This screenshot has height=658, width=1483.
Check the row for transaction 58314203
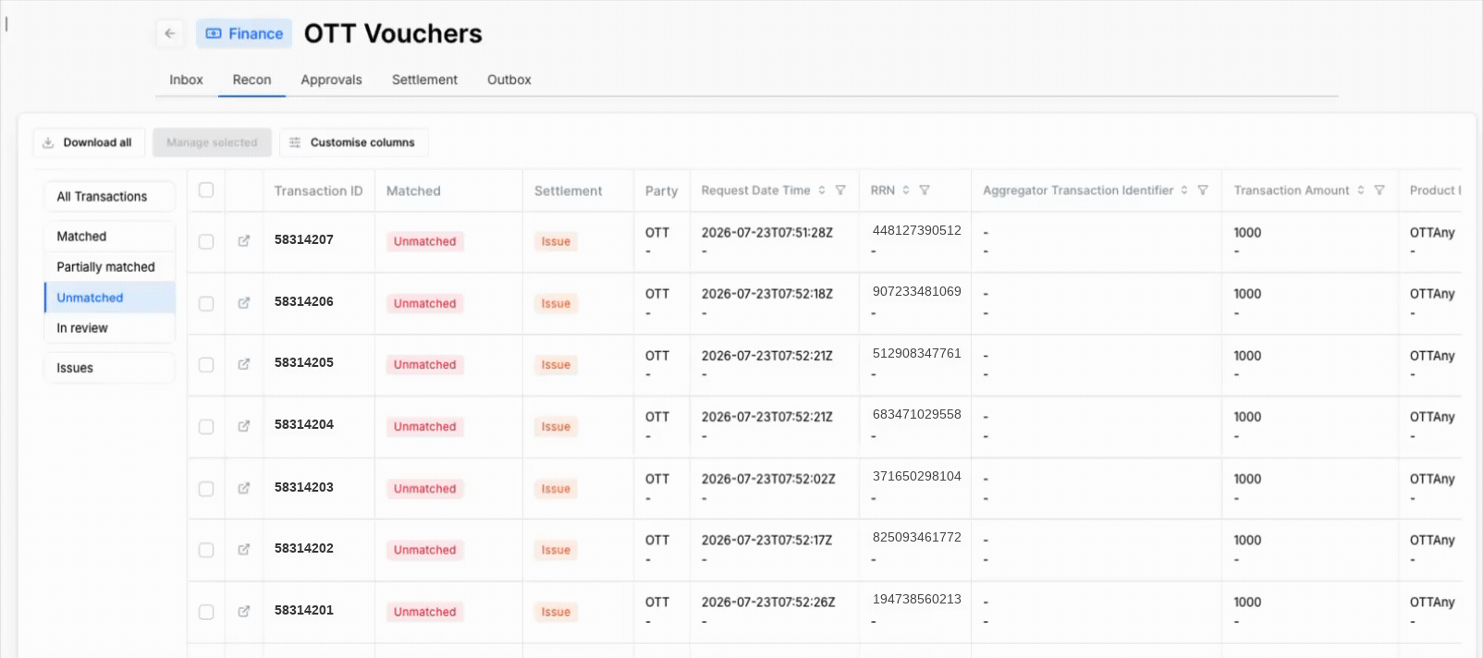click(206, 488)
